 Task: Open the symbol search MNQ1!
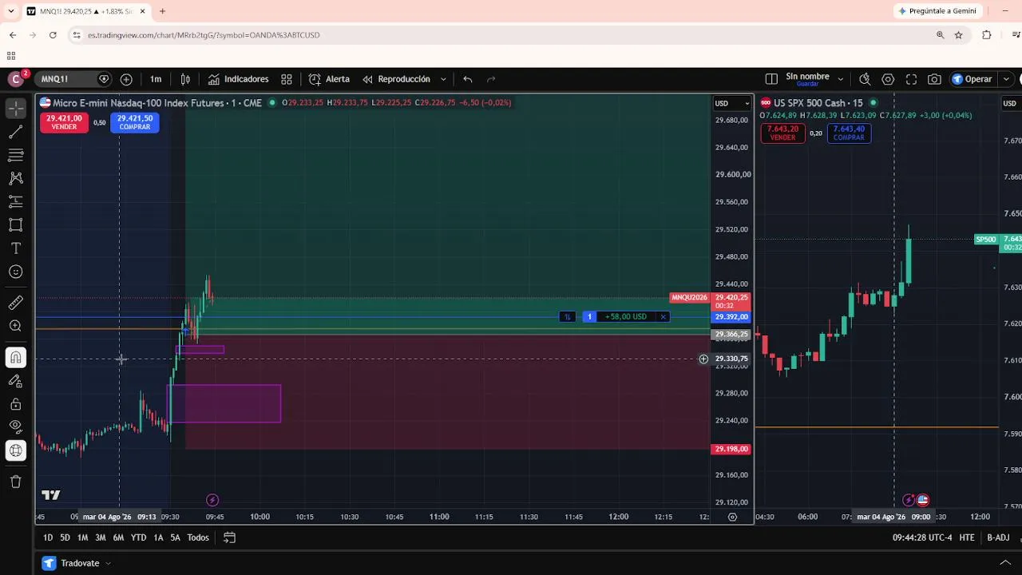pos(65,79)
